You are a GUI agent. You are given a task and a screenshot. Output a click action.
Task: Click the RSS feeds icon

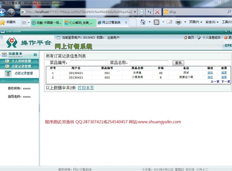[156, 22]
